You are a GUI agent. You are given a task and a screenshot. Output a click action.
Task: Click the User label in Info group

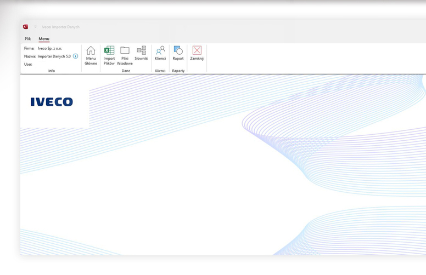coord(28,64)
